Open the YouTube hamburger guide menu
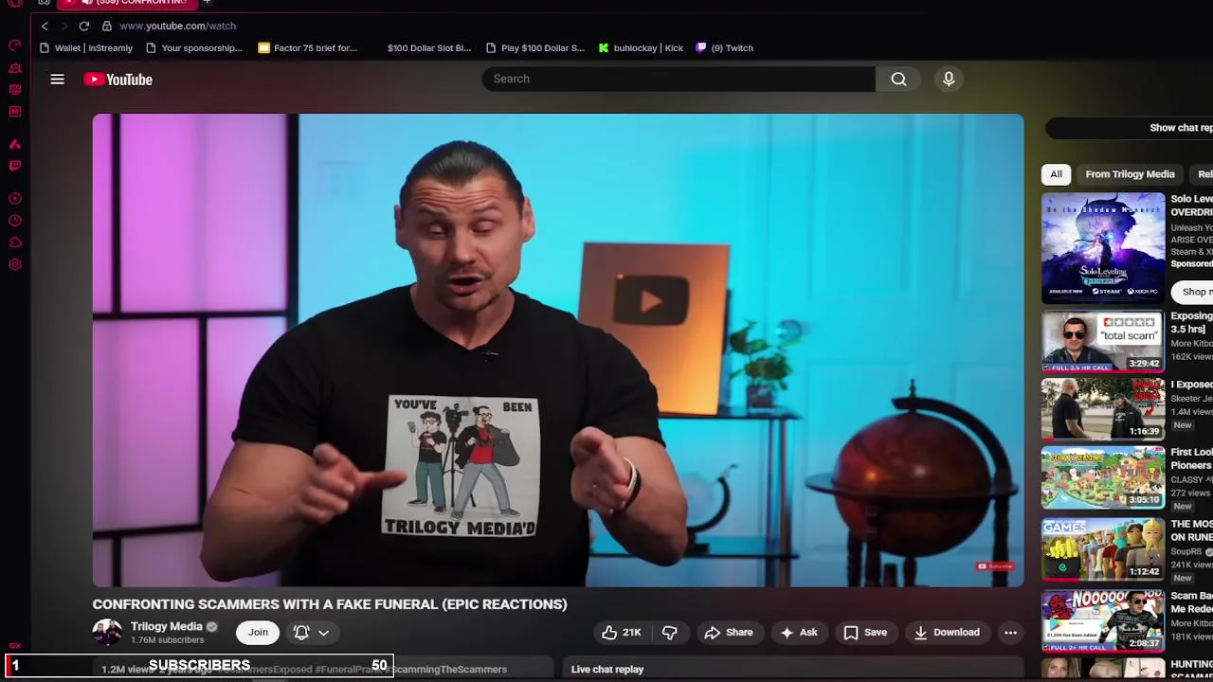1213x682 pixels. tap(57, 80)
